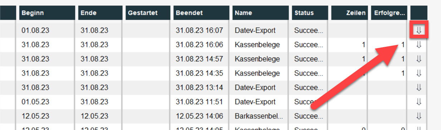Viewport: 441px width, 130px height.
Task: Sort by the Zeilen column header
Action: 349,13
